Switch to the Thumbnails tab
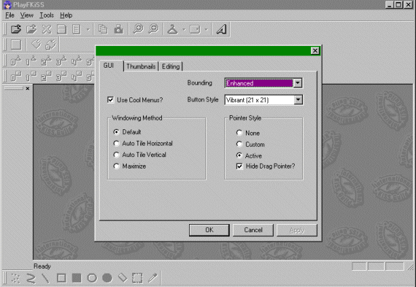The height and width of the screenshot is (287, 416). tap(140, 66)
